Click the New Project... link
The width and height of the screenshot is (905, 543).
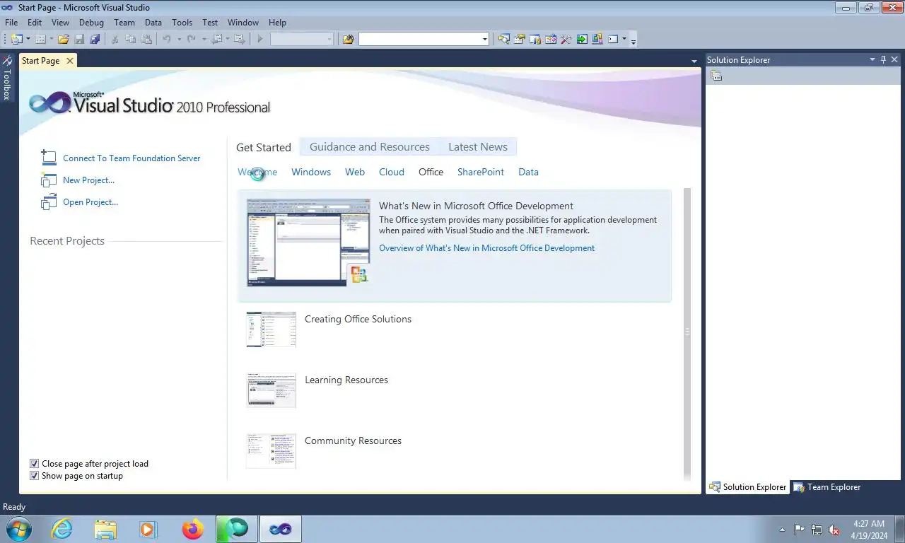tap(88, 180)
